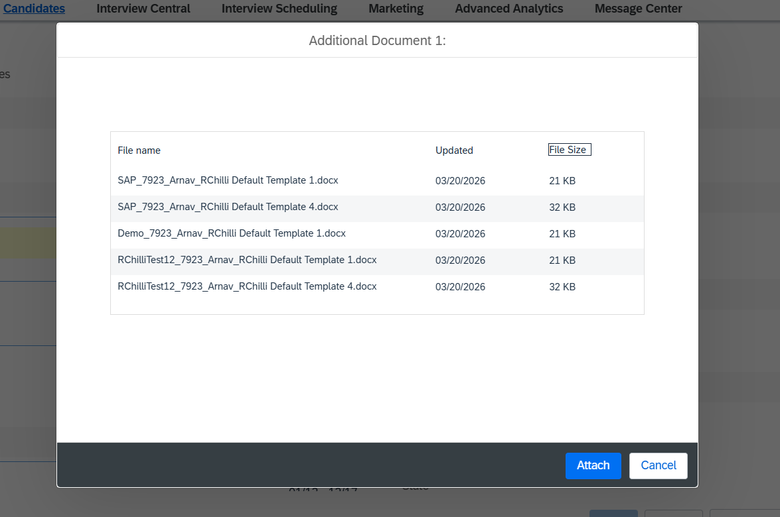Screen dimensions: 780x517
Task: Click 32 KB size in RChilliTest12 Template 4 row
Action: pyautogui.click(x=562, y=287)
